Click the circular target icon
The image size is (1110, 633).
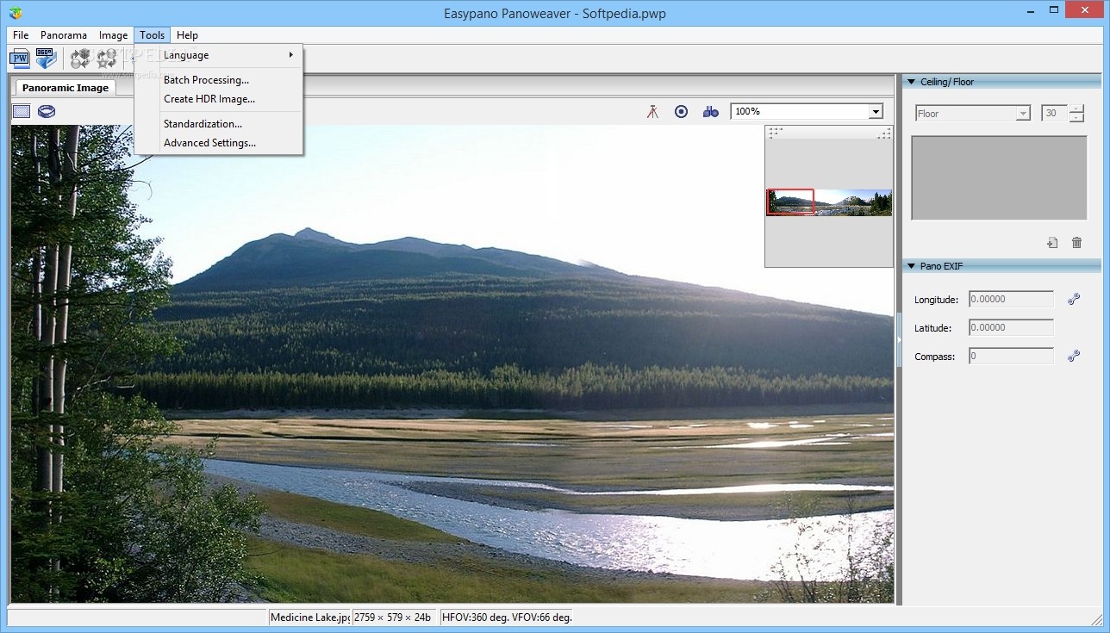(x=681, y=111)
